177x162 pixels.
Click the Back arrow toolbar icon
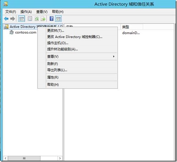(x=6, y=19)
